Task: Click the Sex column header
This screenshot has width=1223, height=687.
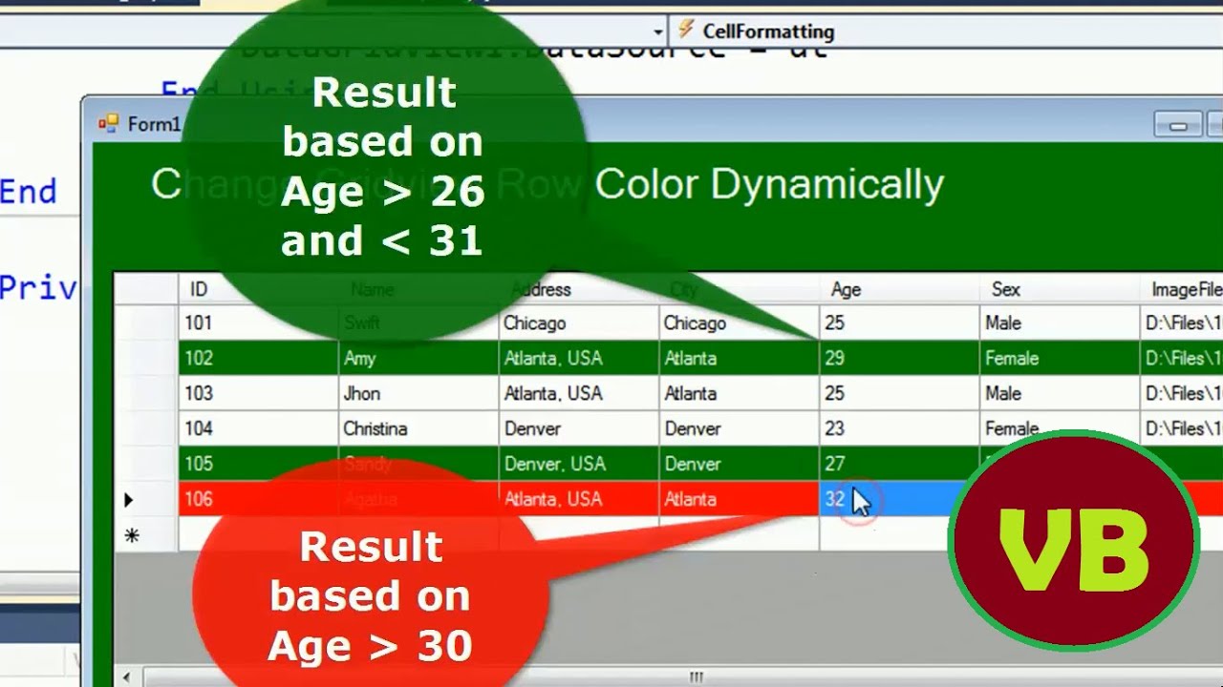Action: click(x=1060, y=289)
